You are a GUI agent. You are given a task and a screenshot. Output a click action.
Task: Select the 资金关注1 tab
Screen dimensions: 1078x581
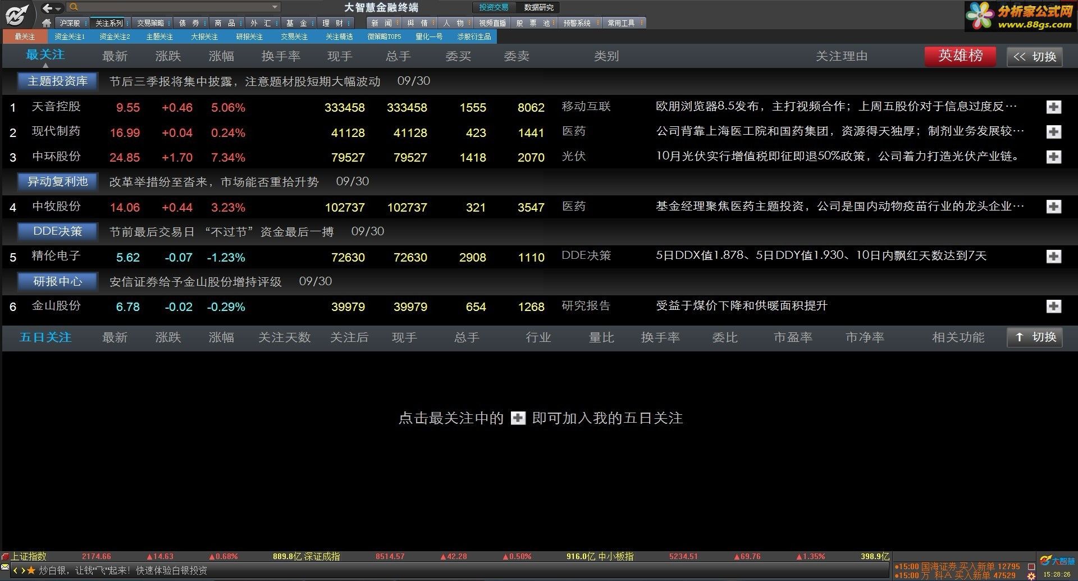point(70,36)
